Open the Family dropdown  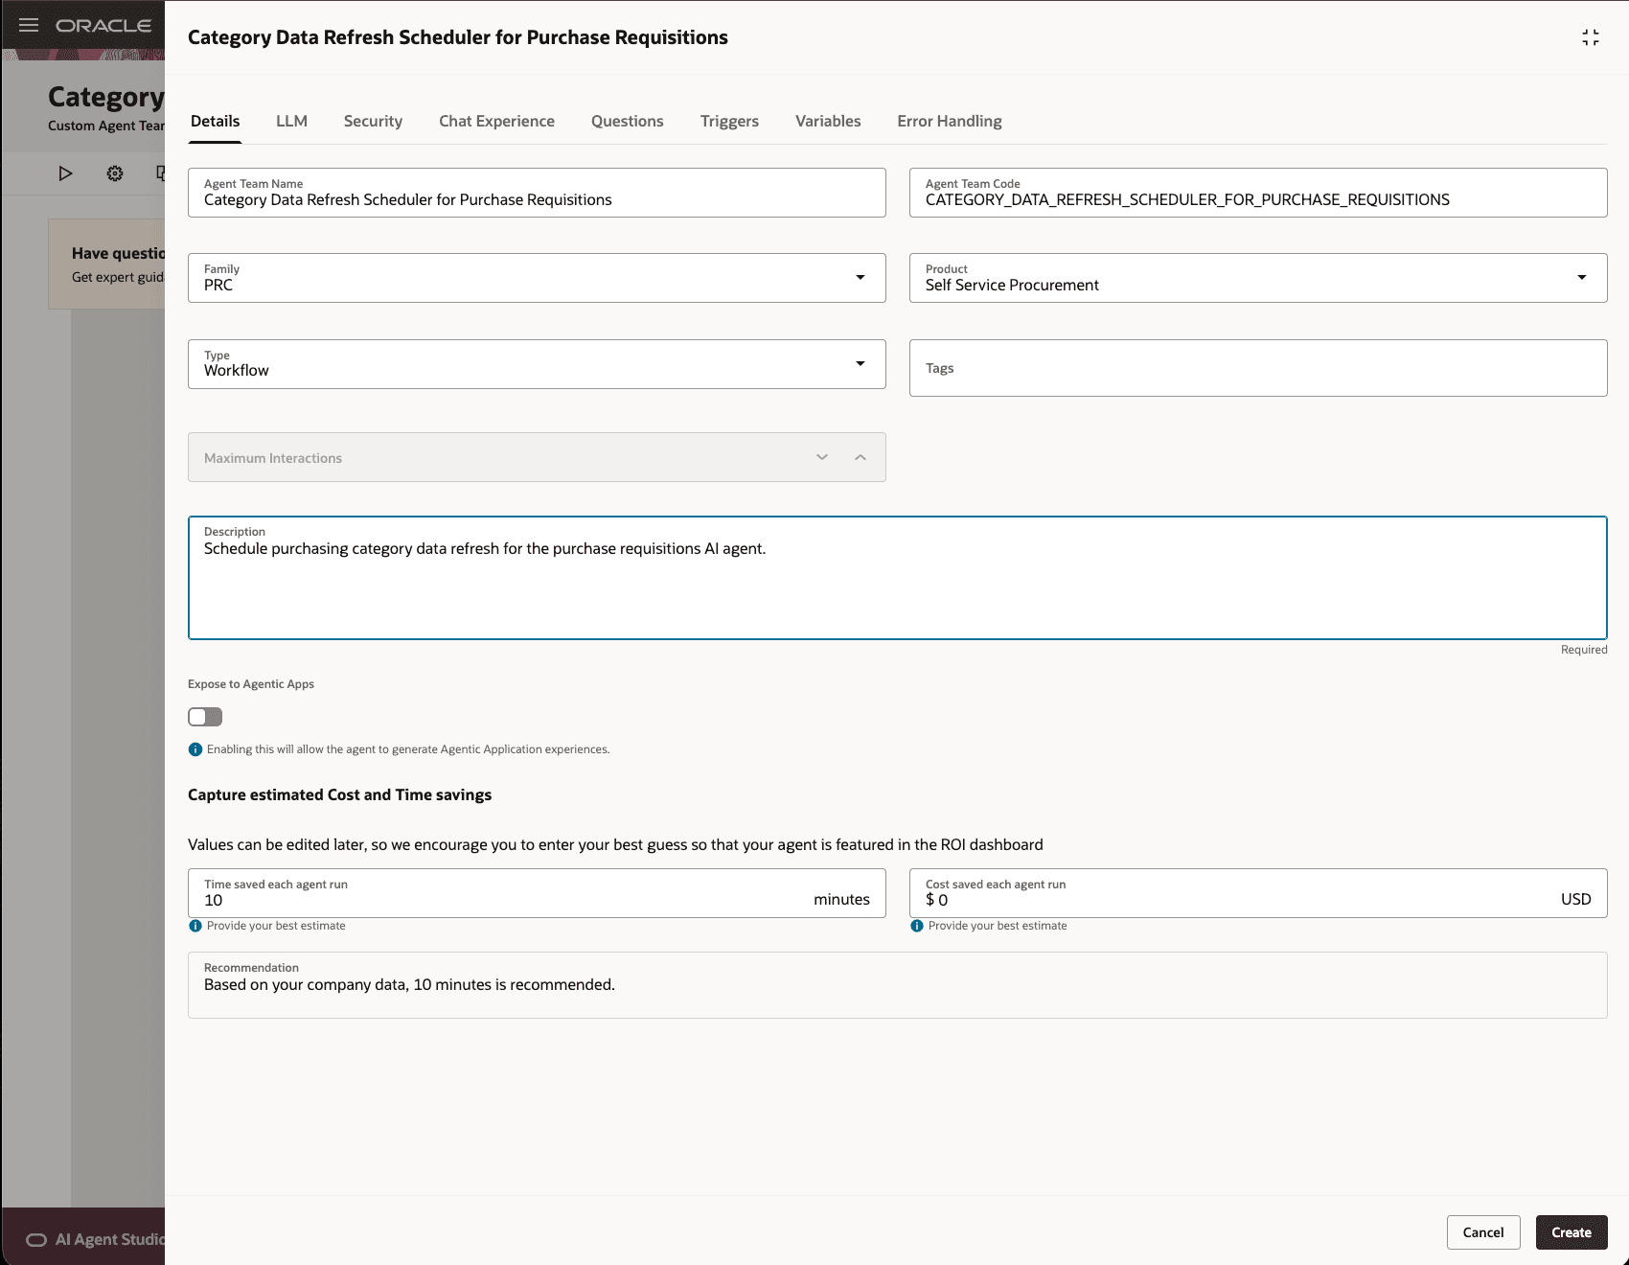click(860, 277)
